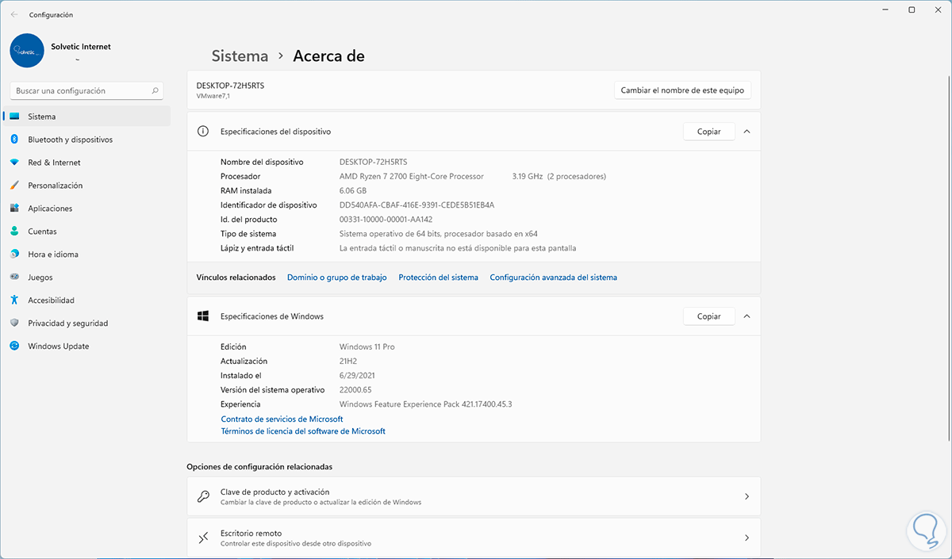952x559 pixels.
Task: Open Aplicaciones settings page
Action: 50,209
